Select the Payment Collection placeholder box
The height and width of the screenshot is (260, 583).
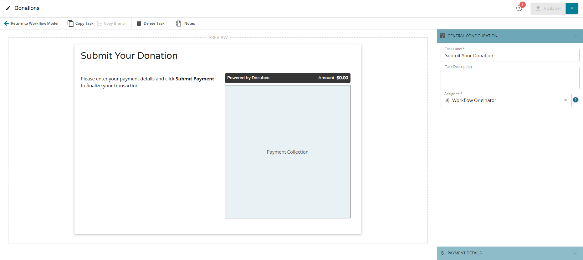tap(288, 152)
